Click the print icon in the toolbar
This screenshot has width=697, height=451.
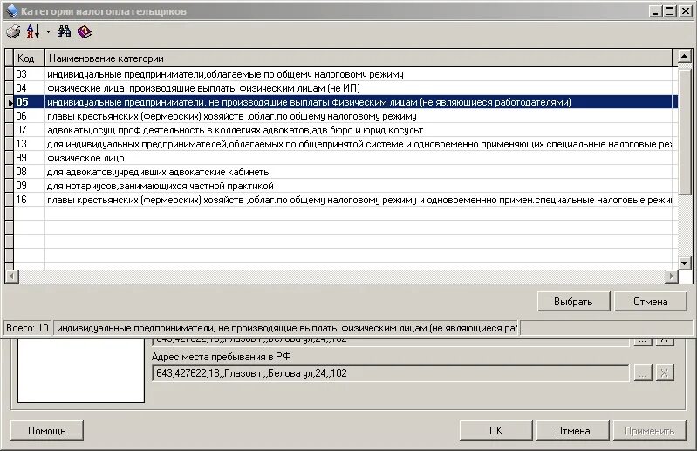pos(13,31)
